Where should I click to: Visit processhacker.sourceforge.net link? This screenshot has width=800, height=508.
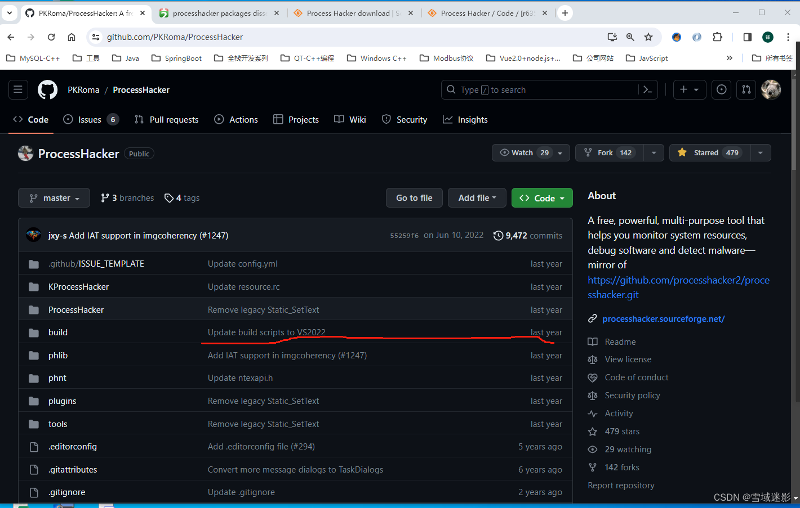tap(663, 319)
